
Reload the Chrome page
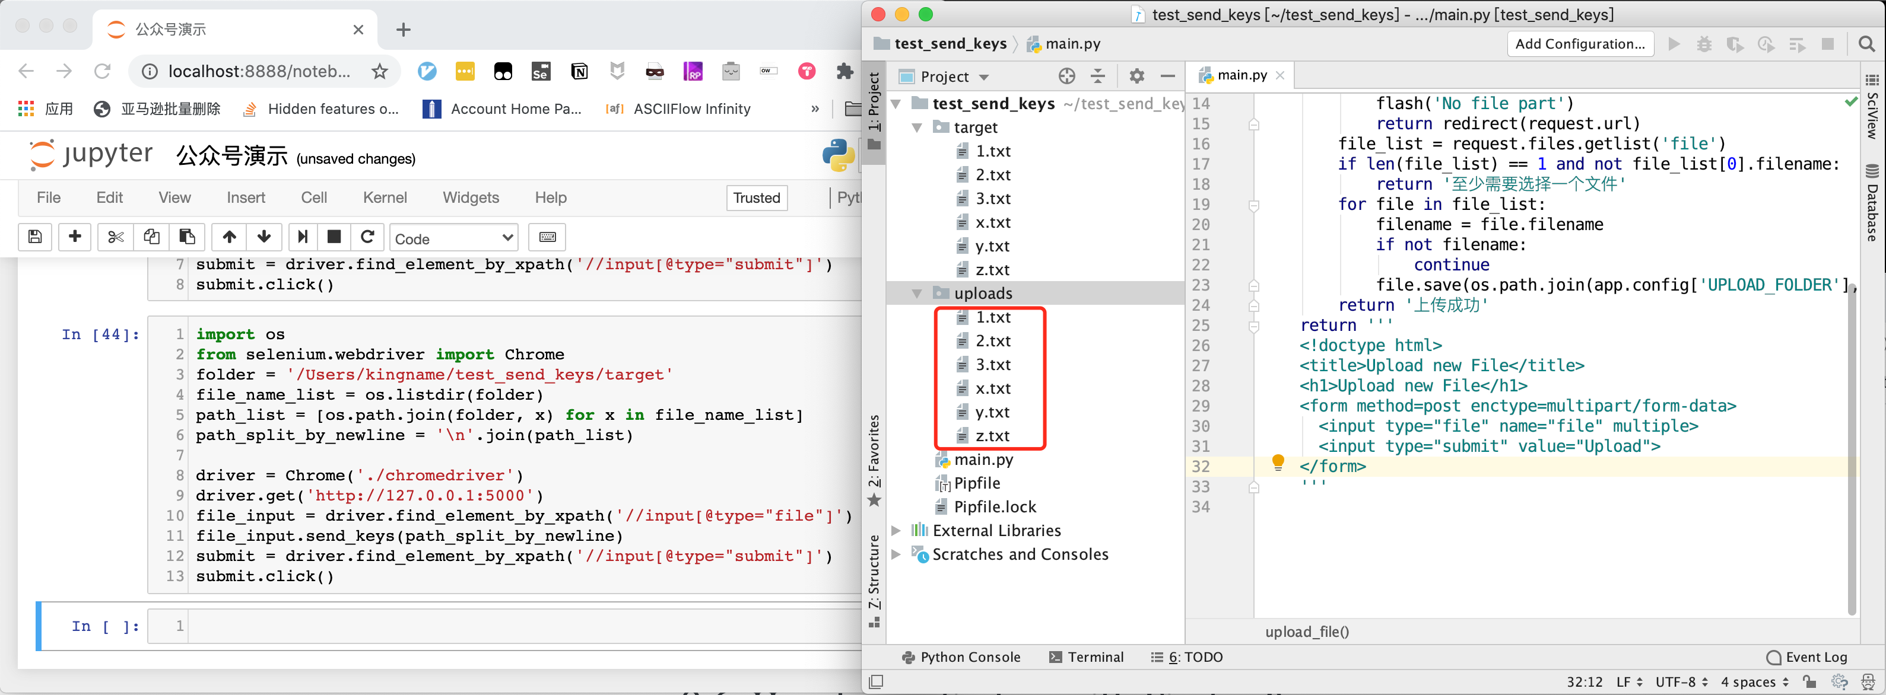click(x=103, y=71)
